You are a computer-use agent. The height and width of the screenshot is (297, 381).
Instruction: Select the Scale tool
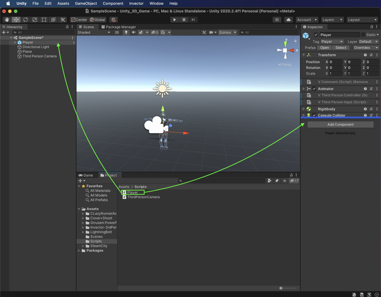point(35,20)
